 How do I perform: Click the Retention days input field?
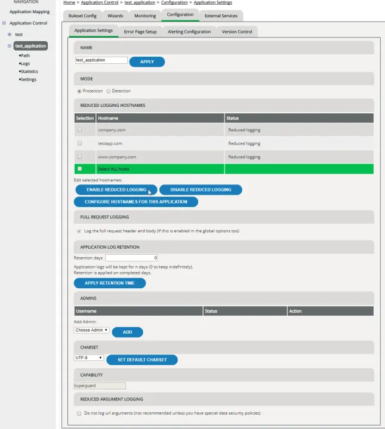131,258
